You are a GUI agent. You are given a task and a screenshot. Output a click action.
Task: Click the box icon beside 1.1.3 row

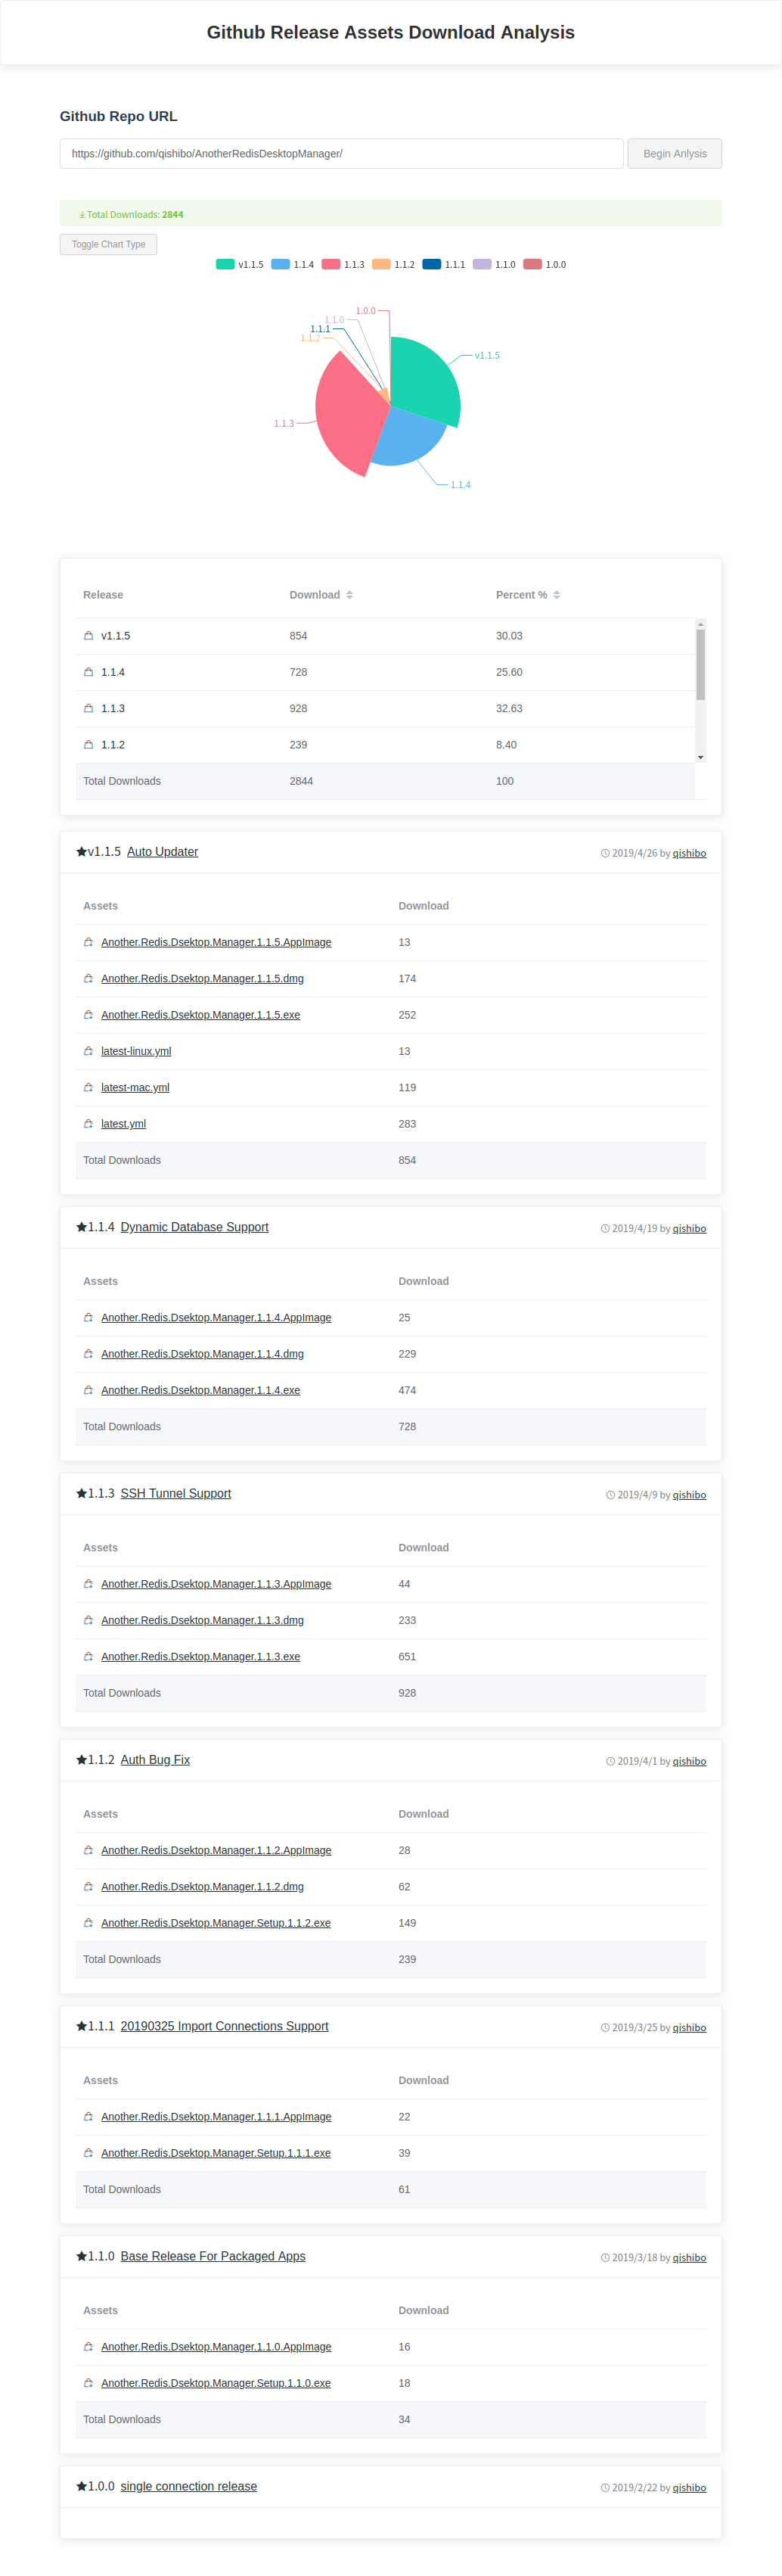point(88,708)
